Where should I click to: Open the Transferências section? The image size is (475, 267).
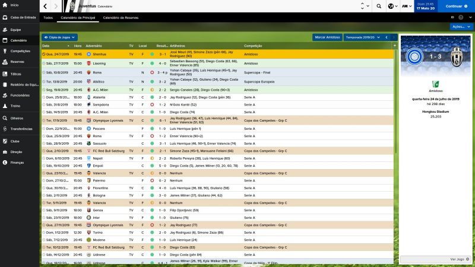[21, 129]
